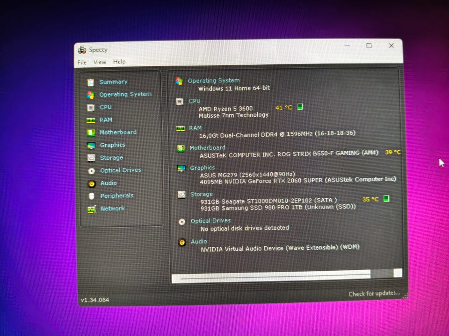Click Graphics heading in summary pane
Screen dimensions: 449x336
(x=203, y=168)
